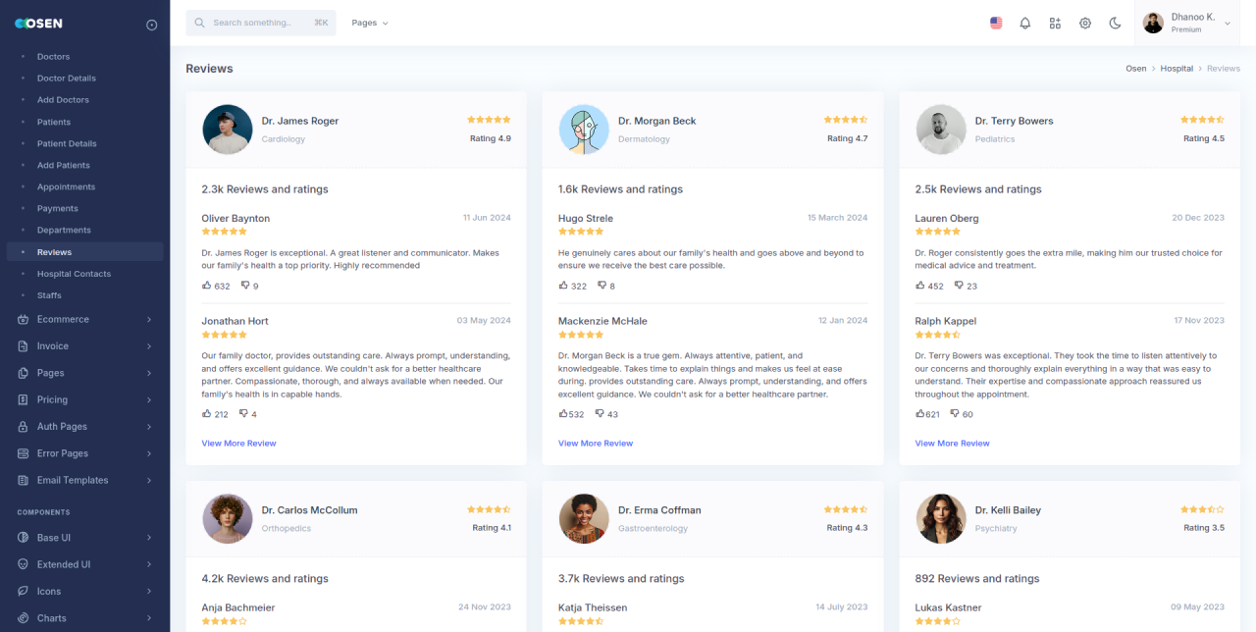The width and height of the screenshot is (1256, 632).
Task: Open the notifications bell
Action: click(1025, 23)
